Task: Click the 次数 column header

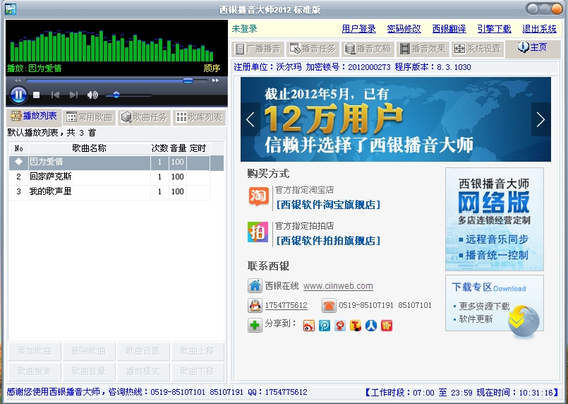Action: tap(159, 148)
